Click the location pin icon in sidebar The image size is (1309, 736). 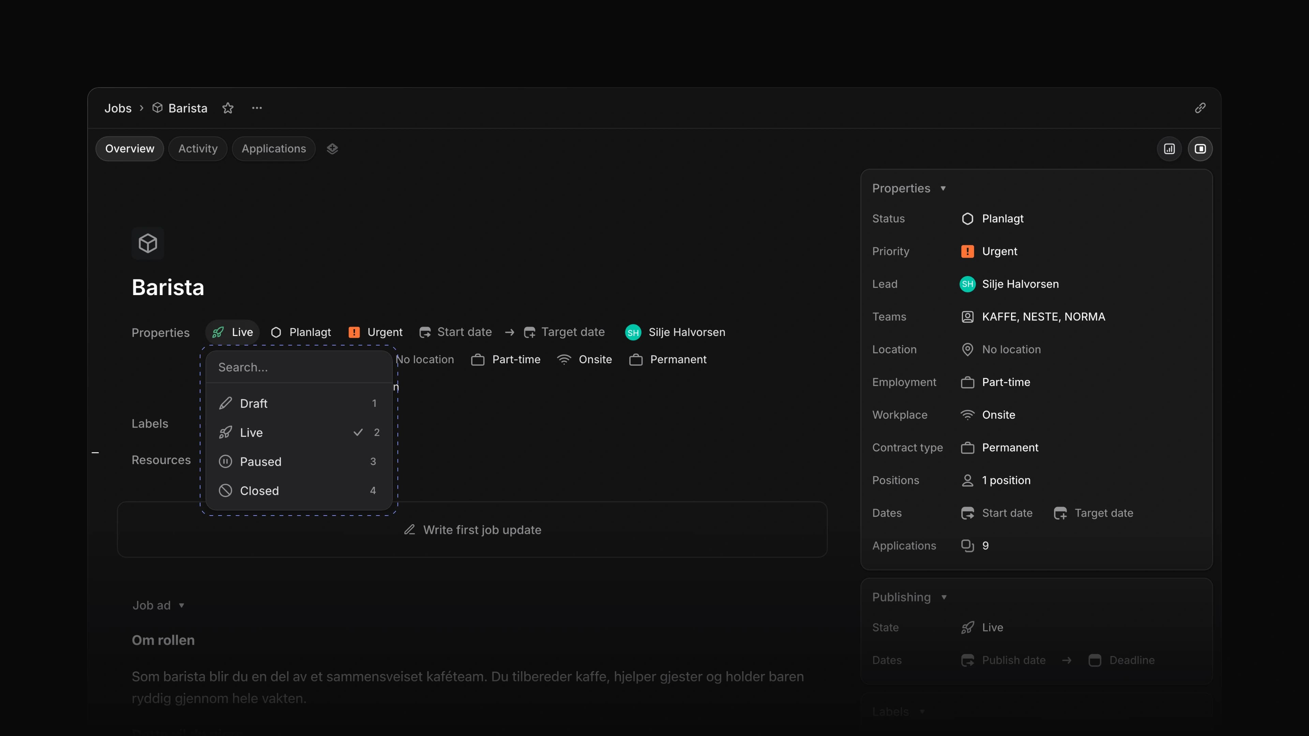coord(967,350)
